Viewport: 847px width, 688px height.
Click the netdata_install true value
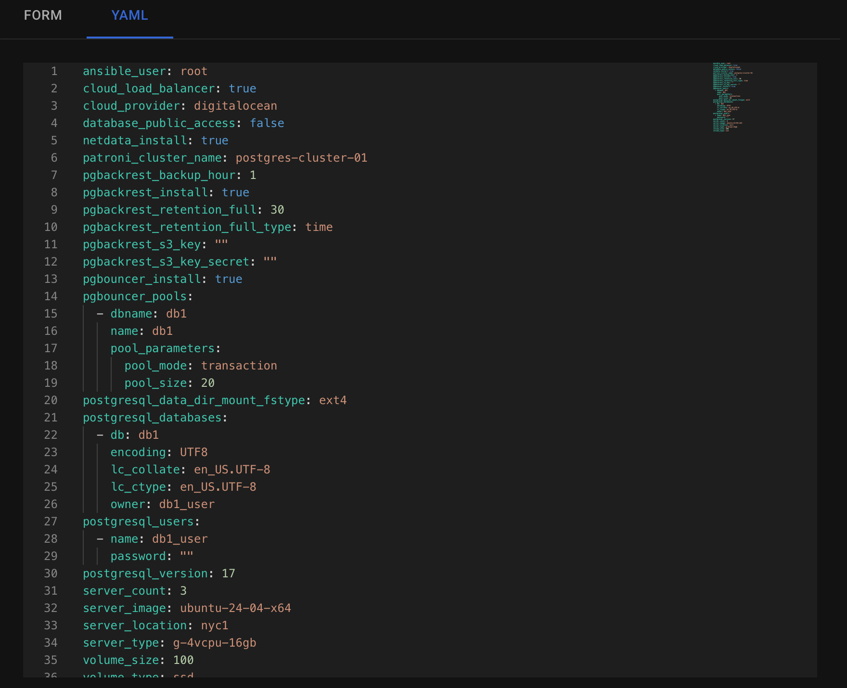point(215,140)
